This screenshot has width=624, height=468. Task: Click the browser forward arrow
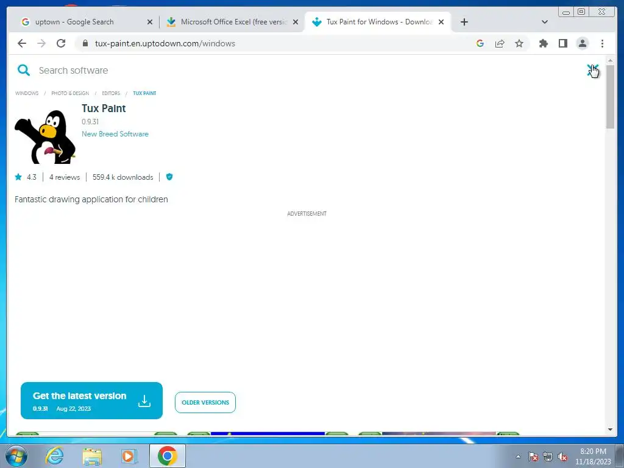41,43
